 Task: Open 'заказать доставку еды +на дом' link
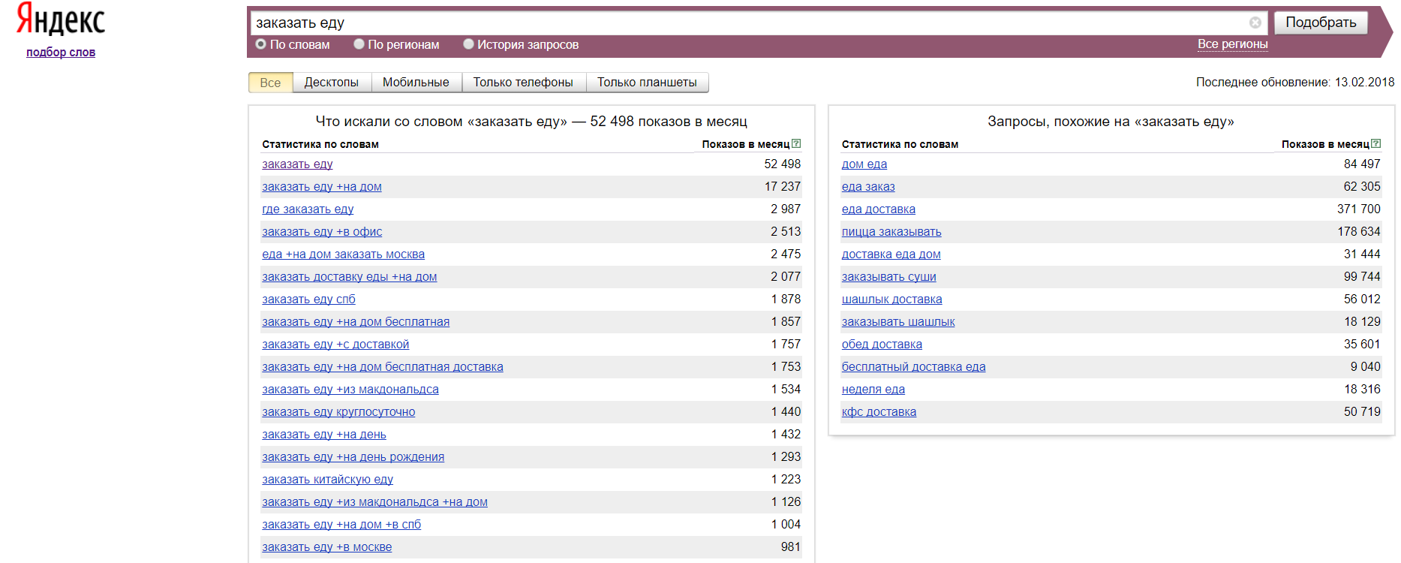[x=349, y=277]
